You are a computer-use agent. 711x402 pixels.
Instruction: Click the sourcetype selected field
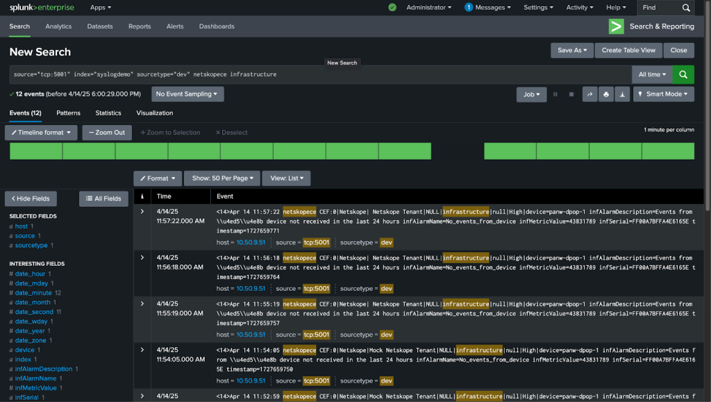pyautogui.click(x=31, y=245)
